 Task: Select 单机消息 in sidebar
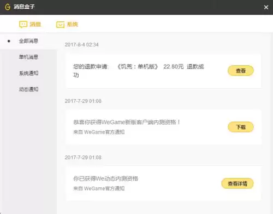coord(28,57)
